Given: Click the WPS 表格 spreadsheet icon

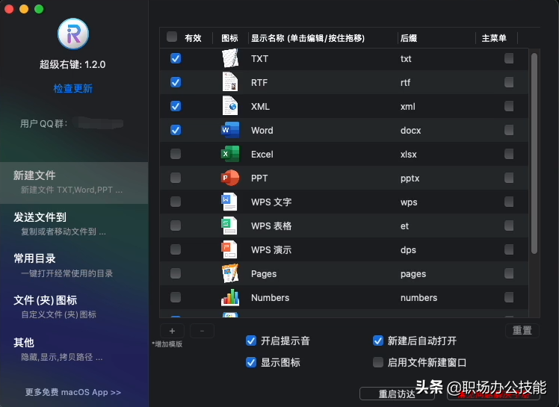Looking at the screenshot, I should point(229,226).
